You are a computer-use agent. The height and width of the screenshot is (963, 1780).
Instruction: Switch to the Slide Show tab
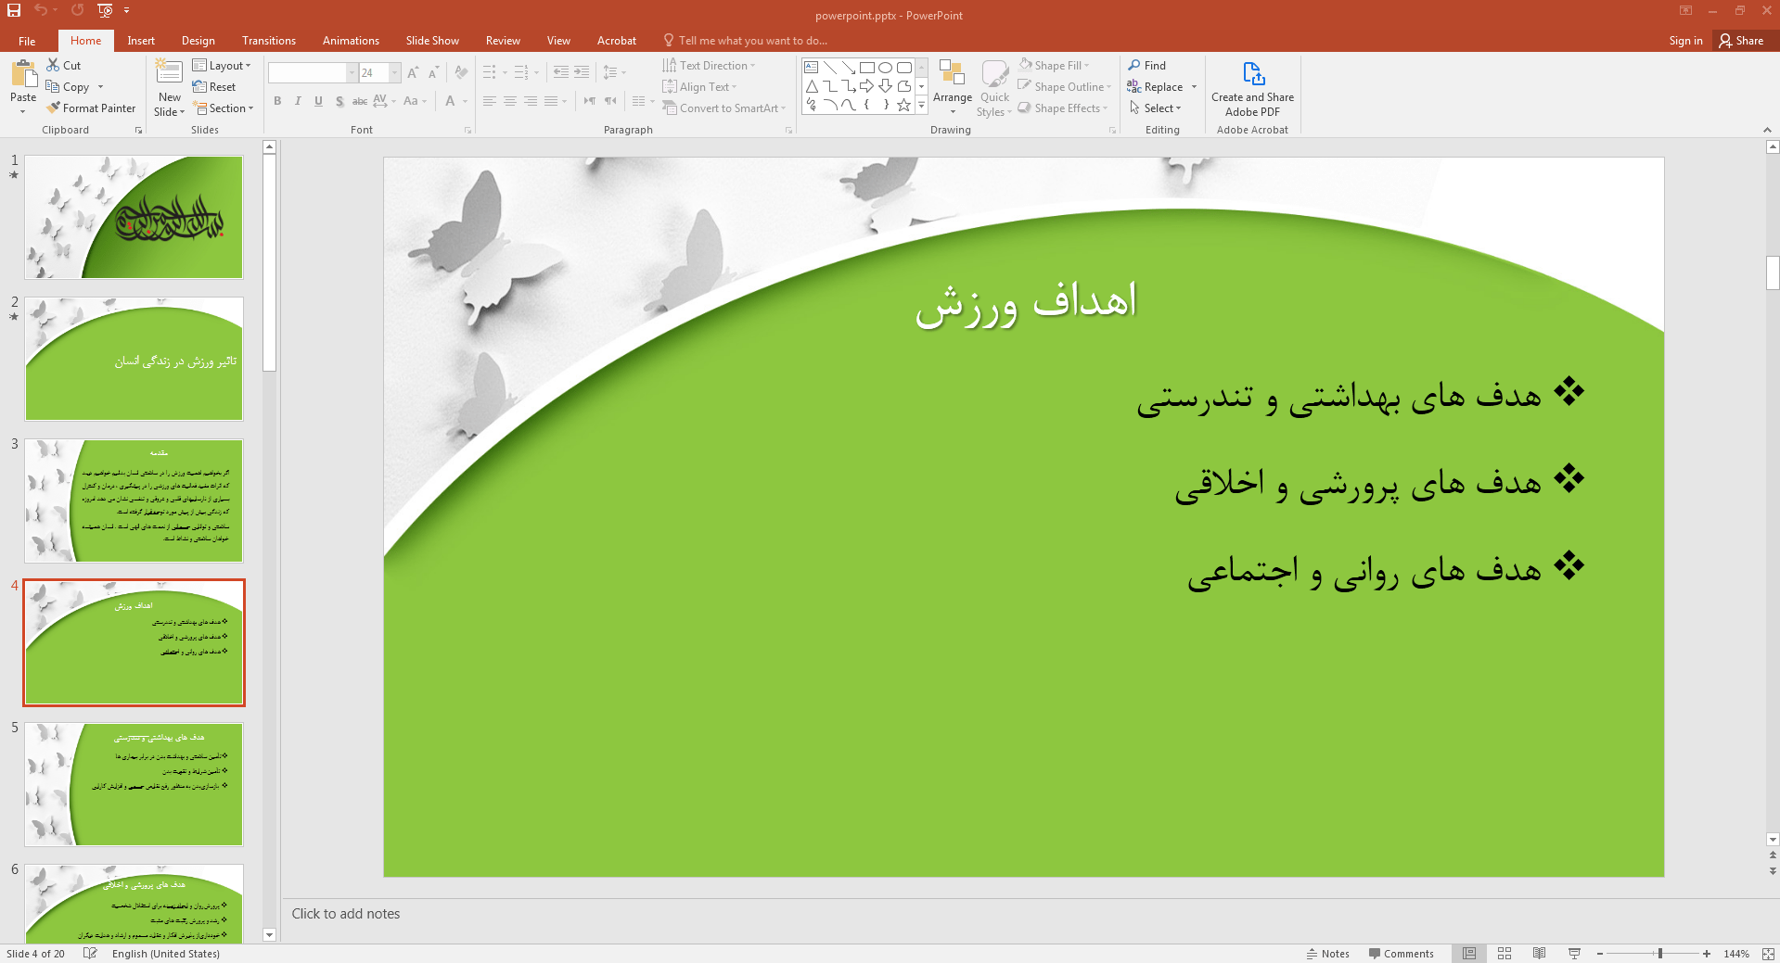[432, 41]
